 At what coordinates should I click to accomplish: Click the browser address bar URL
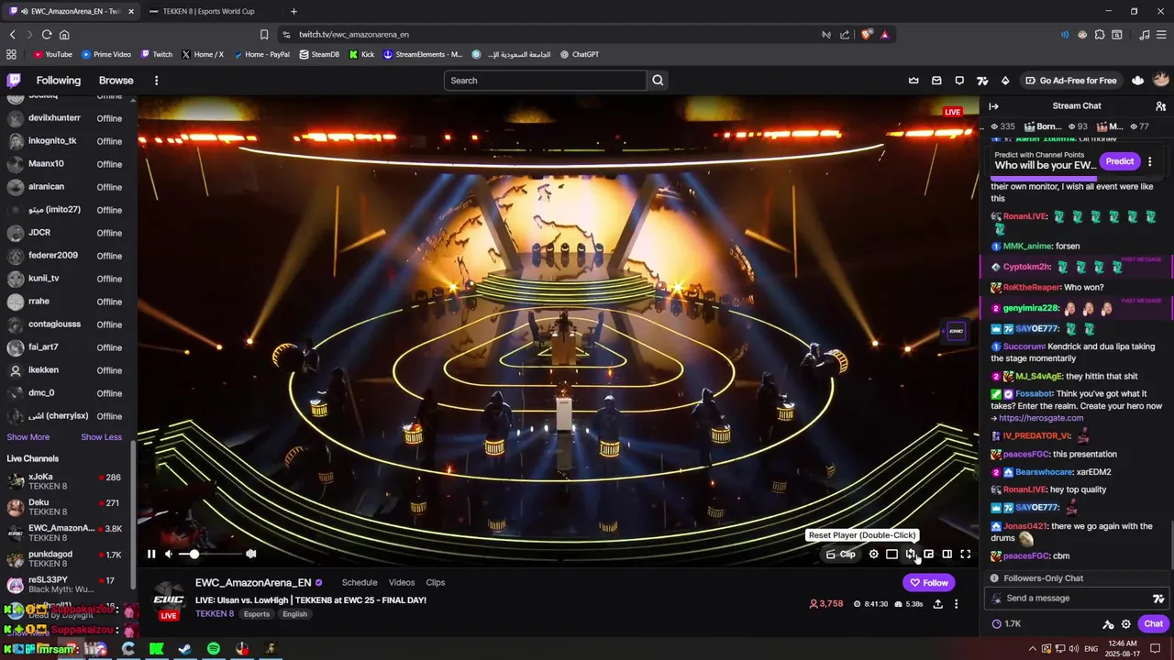(354, 35)
